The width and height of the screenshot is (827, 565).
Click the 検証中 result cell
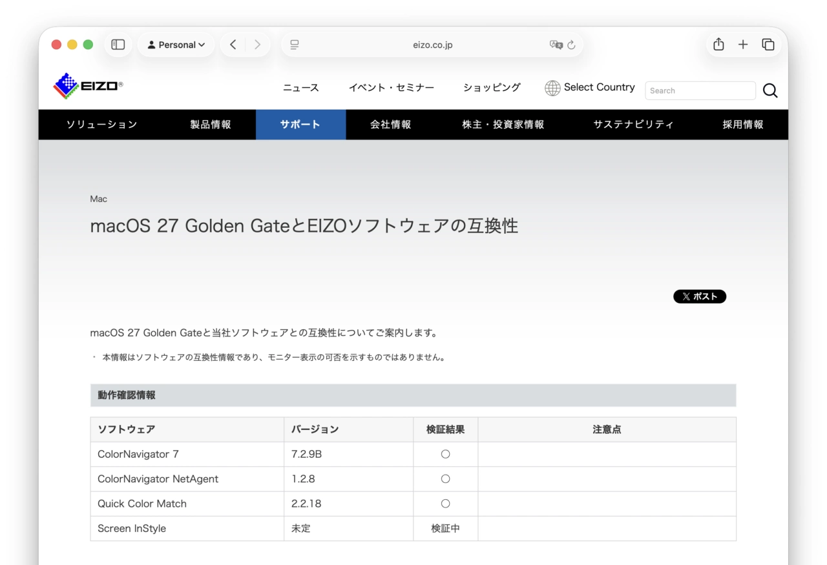[445, 528]
